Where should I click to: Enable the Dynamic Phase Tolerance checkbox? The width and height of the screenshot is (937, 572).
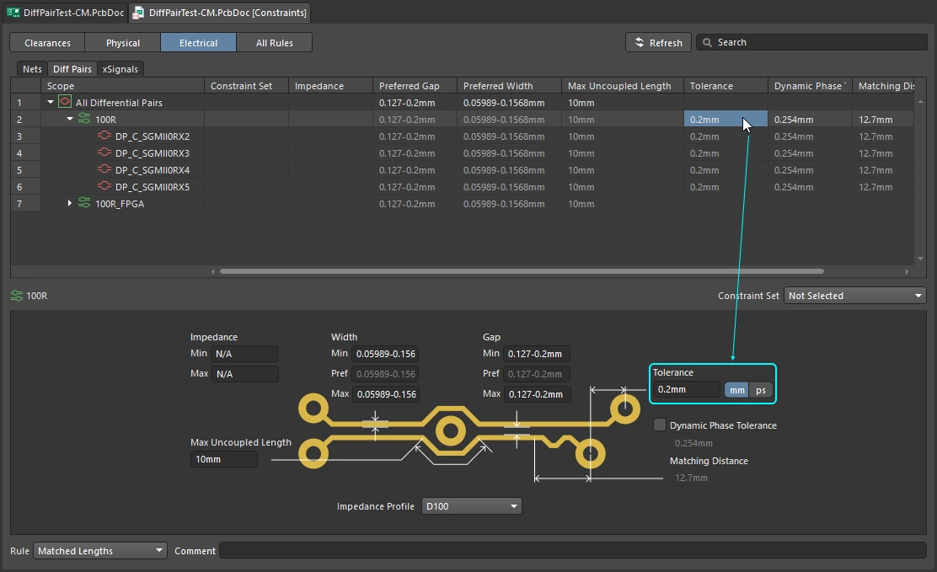[660, 425]
